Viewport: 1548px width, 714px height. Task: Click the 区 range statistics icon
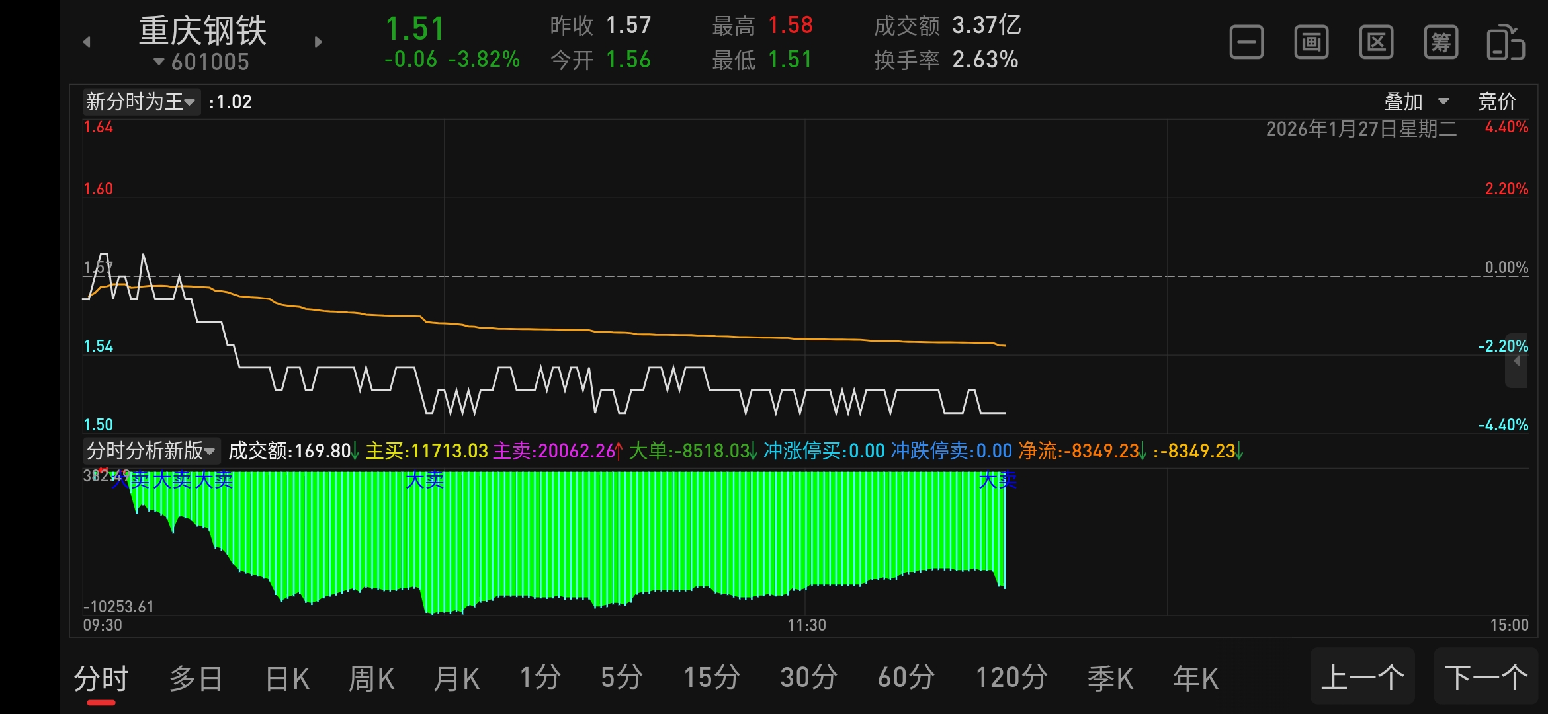(1376, 43)
